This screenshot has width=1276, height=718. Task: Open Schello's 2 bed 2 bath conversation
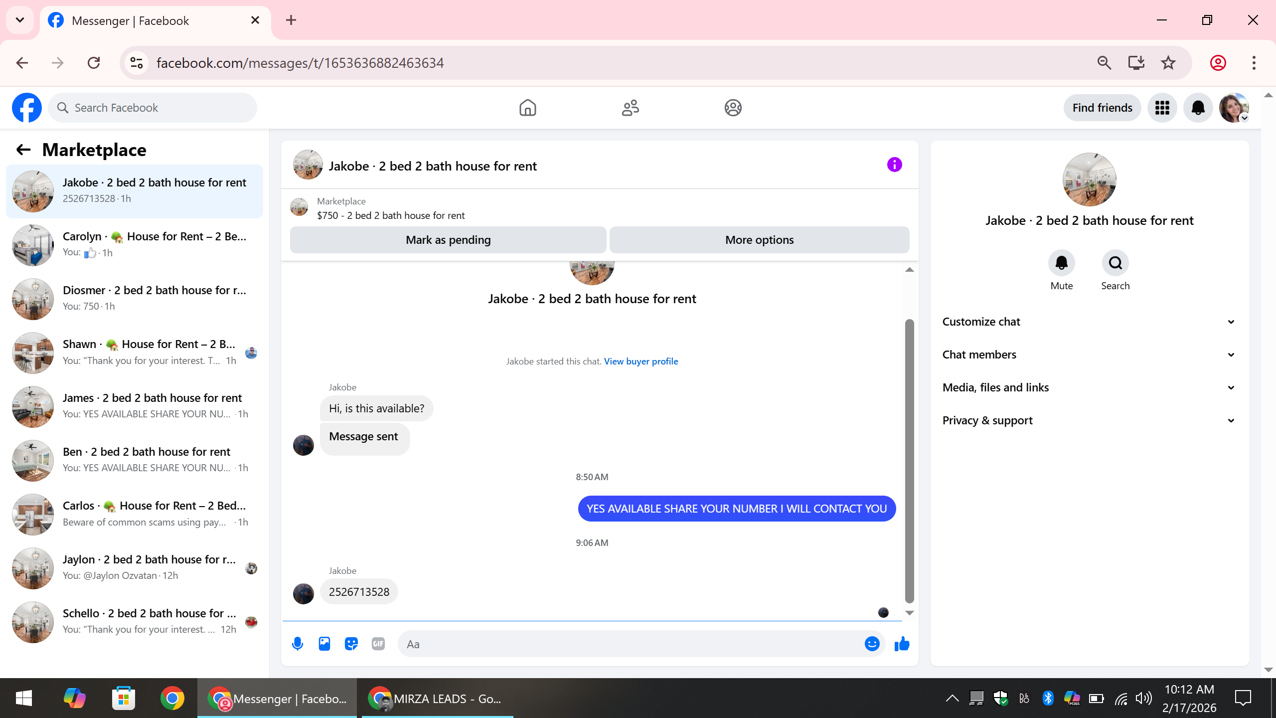[135, 621]
